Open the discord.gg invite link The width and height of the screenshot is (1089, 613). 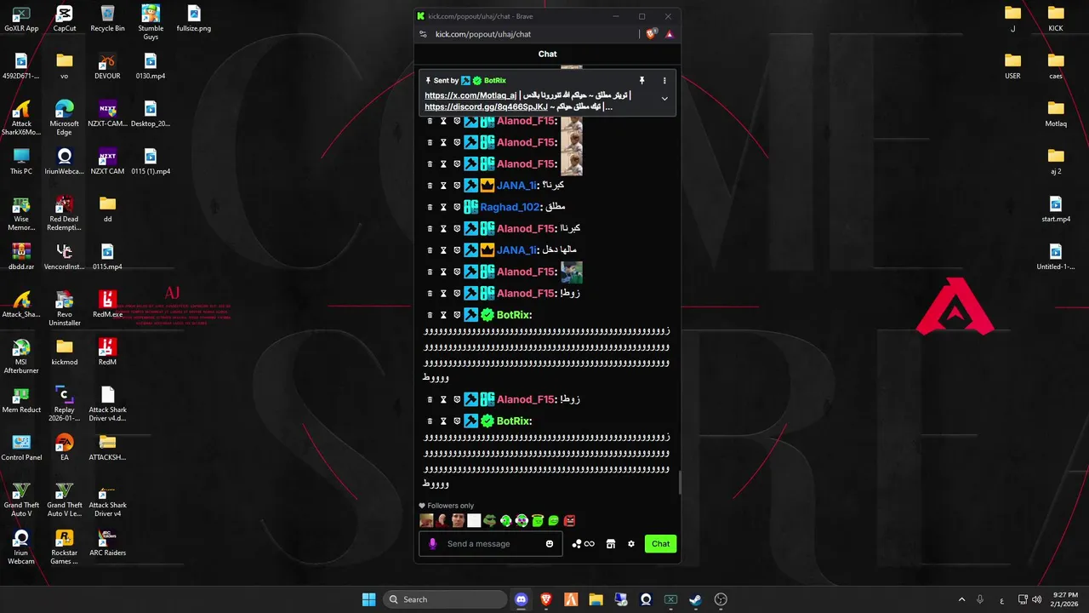click(x=486, y=107)
